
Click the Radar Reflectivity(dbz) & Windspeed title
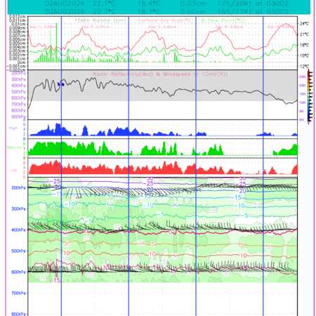160,74
